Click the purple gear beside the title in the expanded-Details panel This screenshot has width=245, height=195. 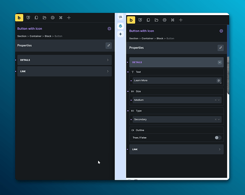pos(221,31)
